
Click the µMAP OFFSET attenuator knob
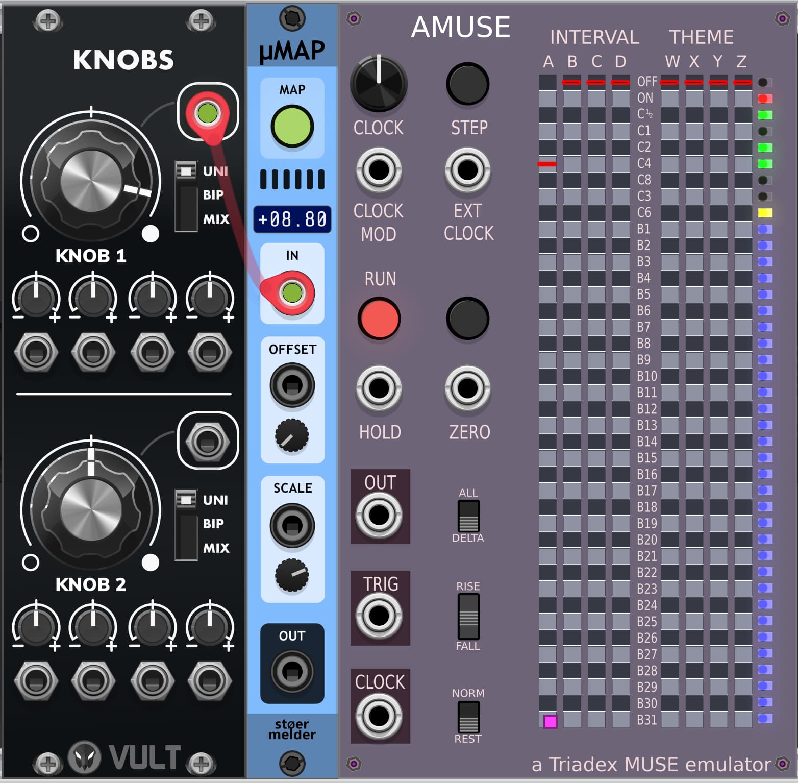tap(292, 436)
